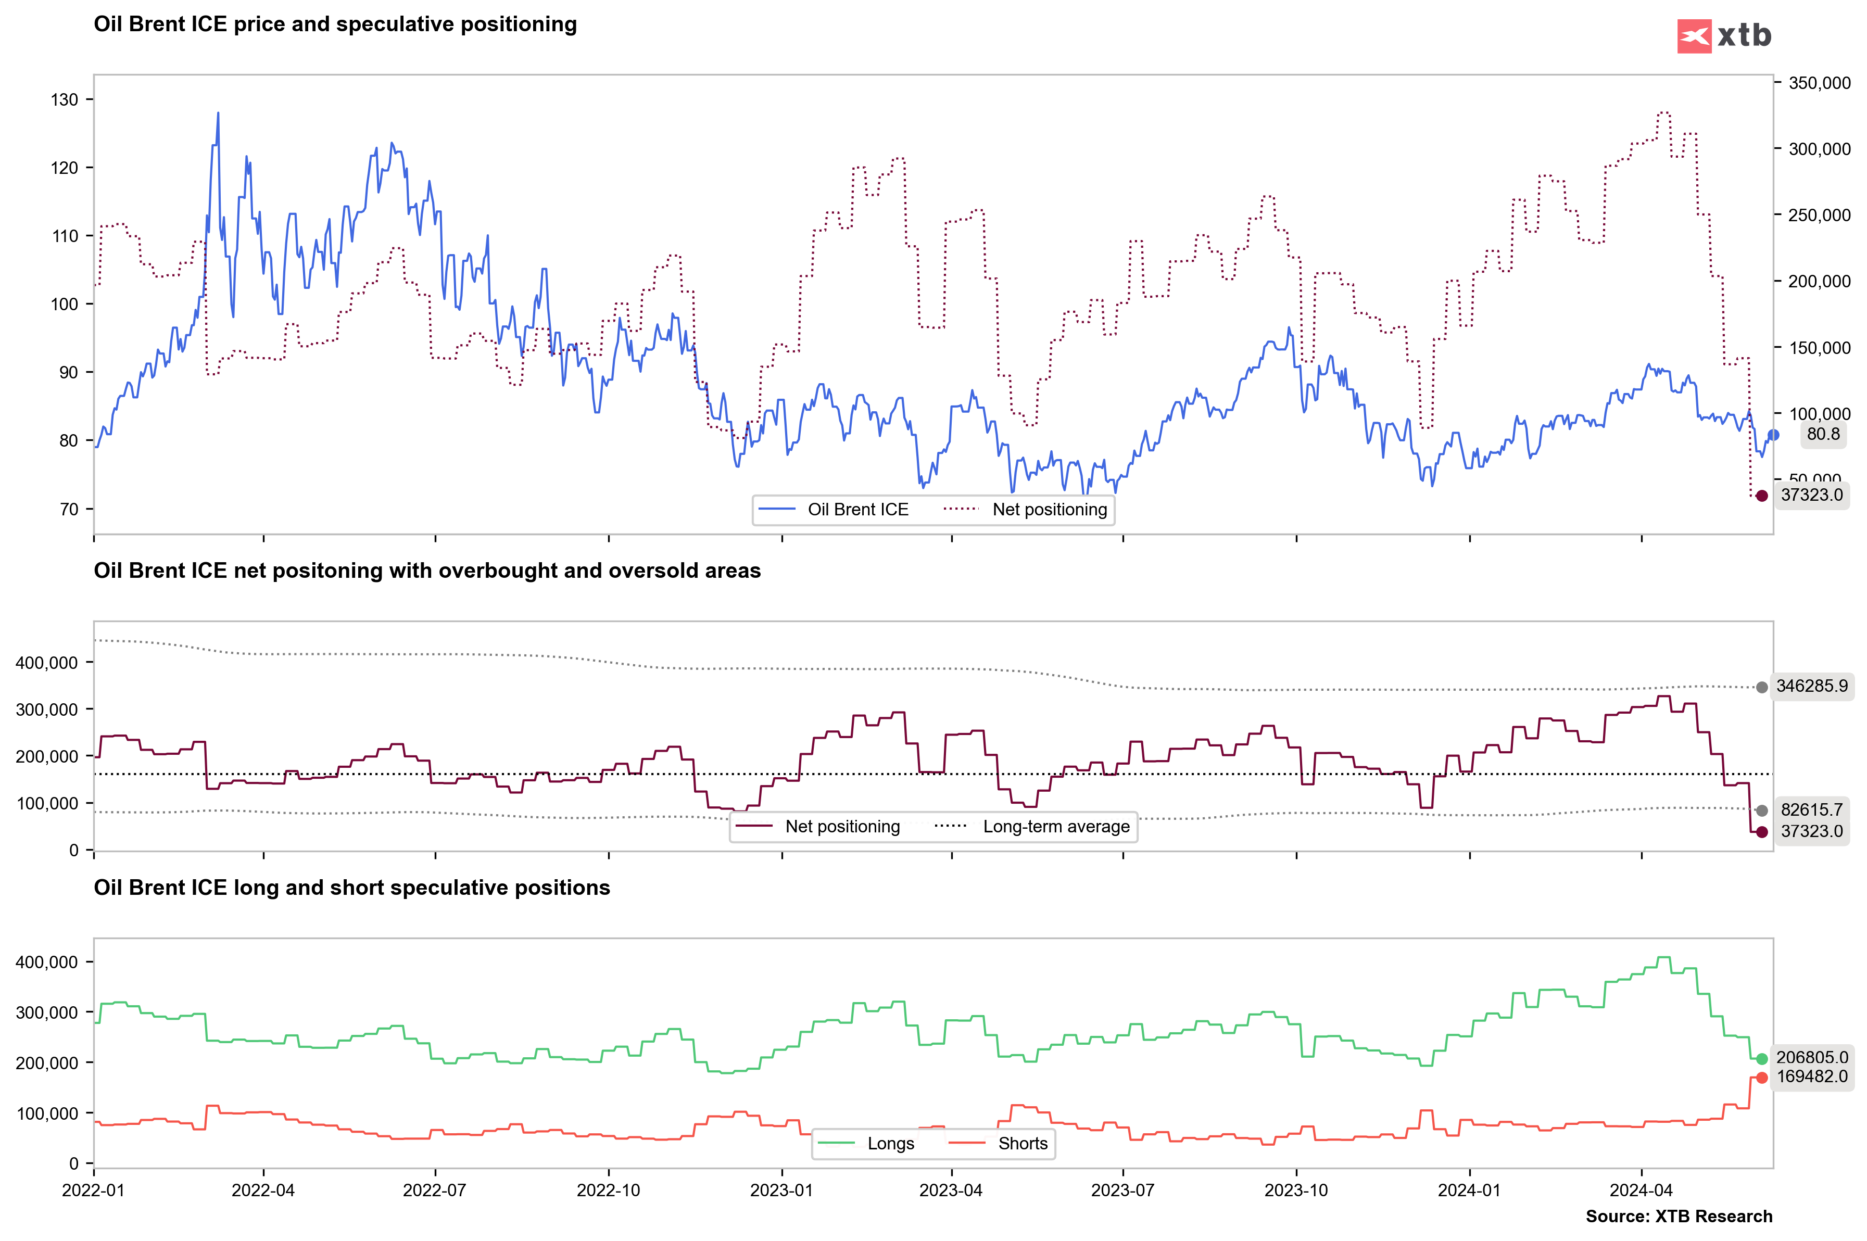Image resolution: width=1867 pixels, height=1241 pixels.
Task: Click the blue Oil Brent ICE legend line
Action: [776, 510]
